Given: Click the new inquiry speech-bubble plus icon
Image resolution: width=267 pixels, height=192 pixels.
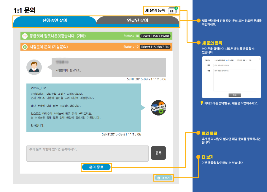Looking at the screenshot, I should click(173, 10).
